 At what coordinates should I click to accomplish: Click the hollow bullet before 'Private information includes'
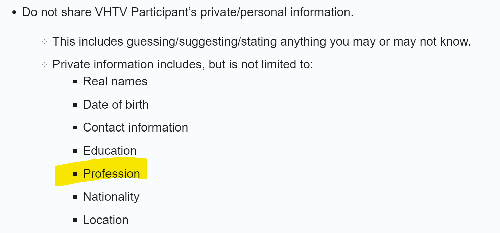coord(45,65)
